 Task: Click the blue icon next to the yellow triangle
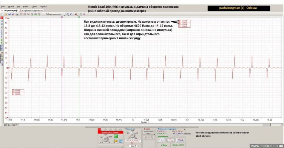[x=121, y=141]
